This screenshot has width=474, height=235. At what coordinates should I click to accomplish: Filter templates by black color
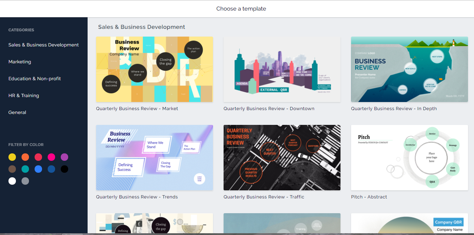point(64,169)
